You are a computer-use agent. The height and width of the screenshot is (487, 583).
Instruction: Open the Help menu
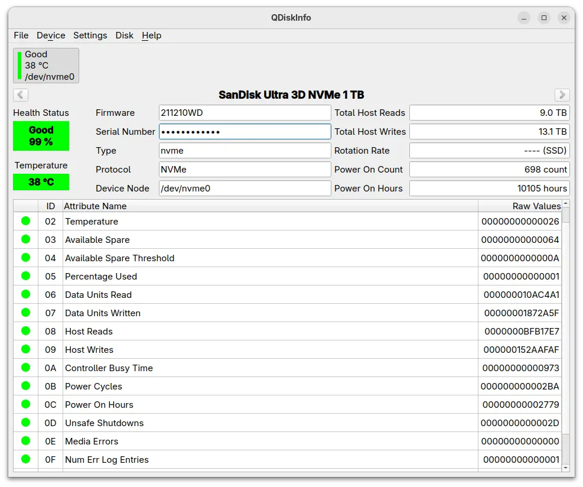(151, 35)
